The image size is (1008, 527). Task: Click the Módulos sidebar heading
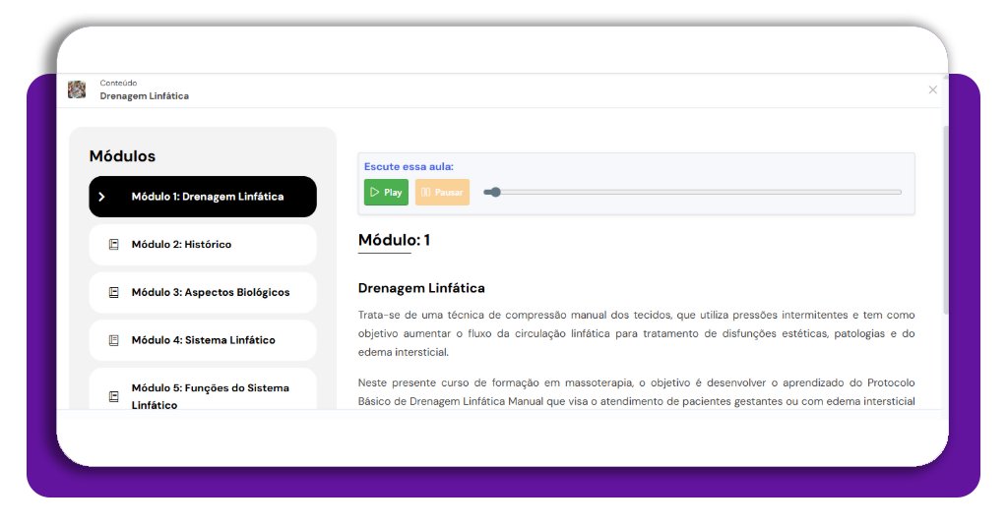point(122,156)
